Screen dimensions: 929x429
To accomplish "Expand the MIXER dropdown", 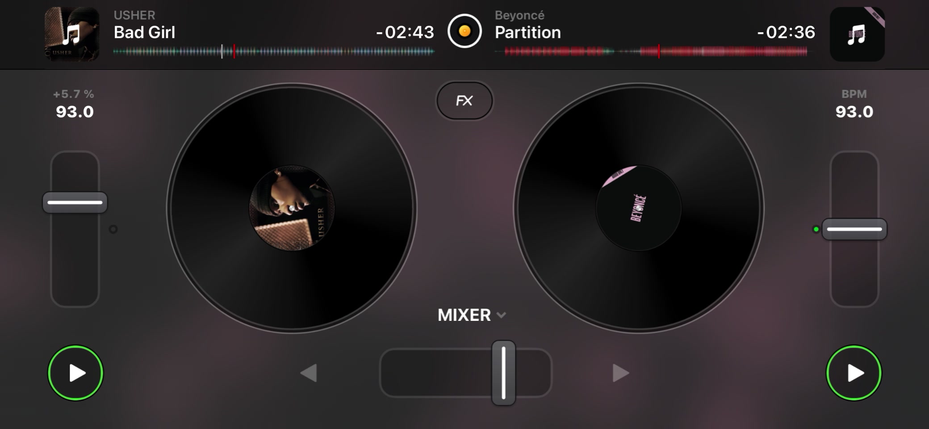I will [472, 315].
